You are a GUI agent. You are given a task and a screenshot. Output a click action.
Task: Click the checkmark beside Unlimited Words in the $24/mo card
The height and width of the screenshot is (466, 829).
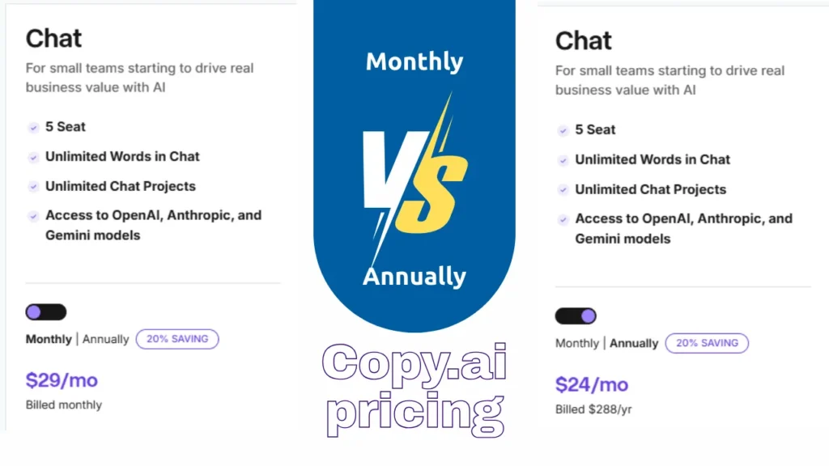563,160
